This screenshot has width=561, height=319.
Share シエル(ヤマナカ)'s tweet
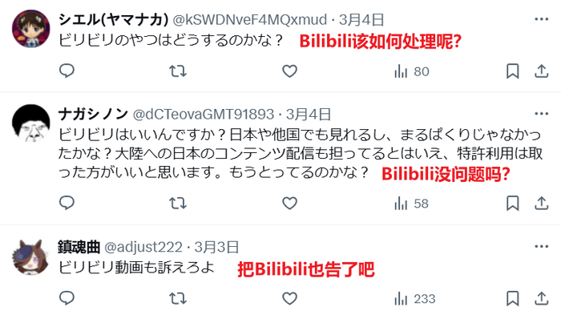[541, 71]
